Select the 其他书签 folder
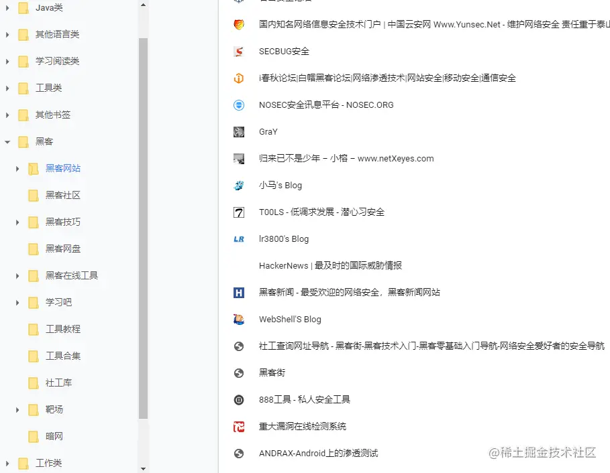Screen dimensions: 610x473 pos(53,115)
